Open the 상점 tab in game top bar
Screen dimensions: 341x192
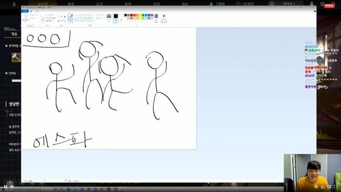click(x=156, y=4)
